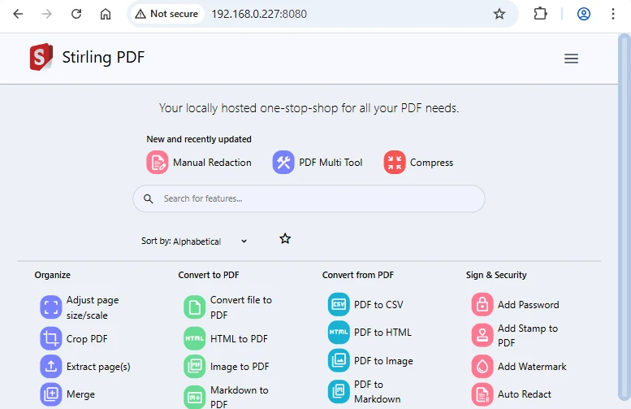The height and width of the screenshot is (409, 631).
Task: Reload the page with the refresh button
Action: point(76,14)
